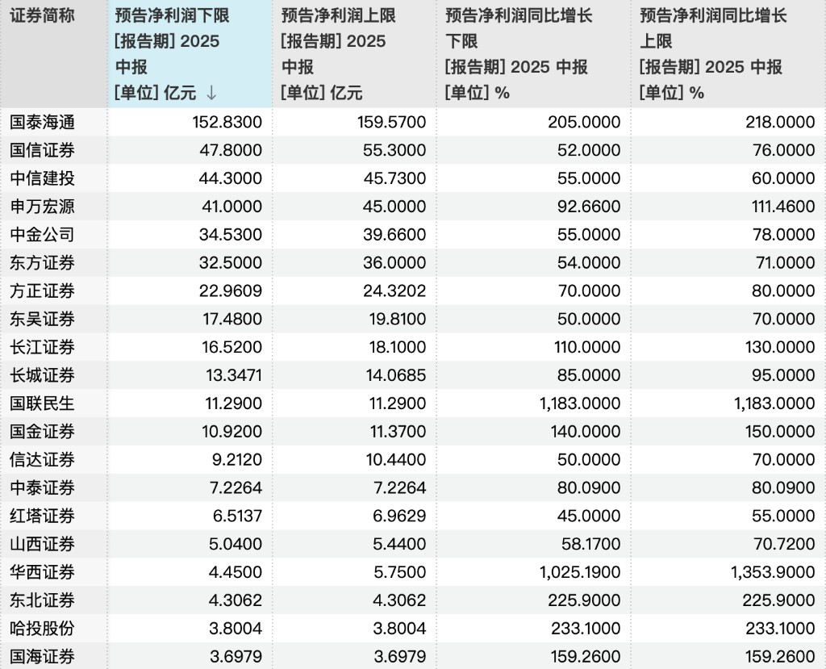Click the 红塔证券 lower profit cell 6.5137
This screenshot has width=826, height=669.
pyautogui.click(x=237, y=516)
